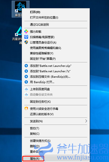Choose 重命名(M) from the menu
Image resolution: width=109 pixels, height=162 pixels.
point(56,152)
